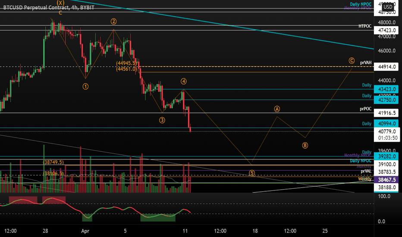Click the circled C projection marker

352,61
